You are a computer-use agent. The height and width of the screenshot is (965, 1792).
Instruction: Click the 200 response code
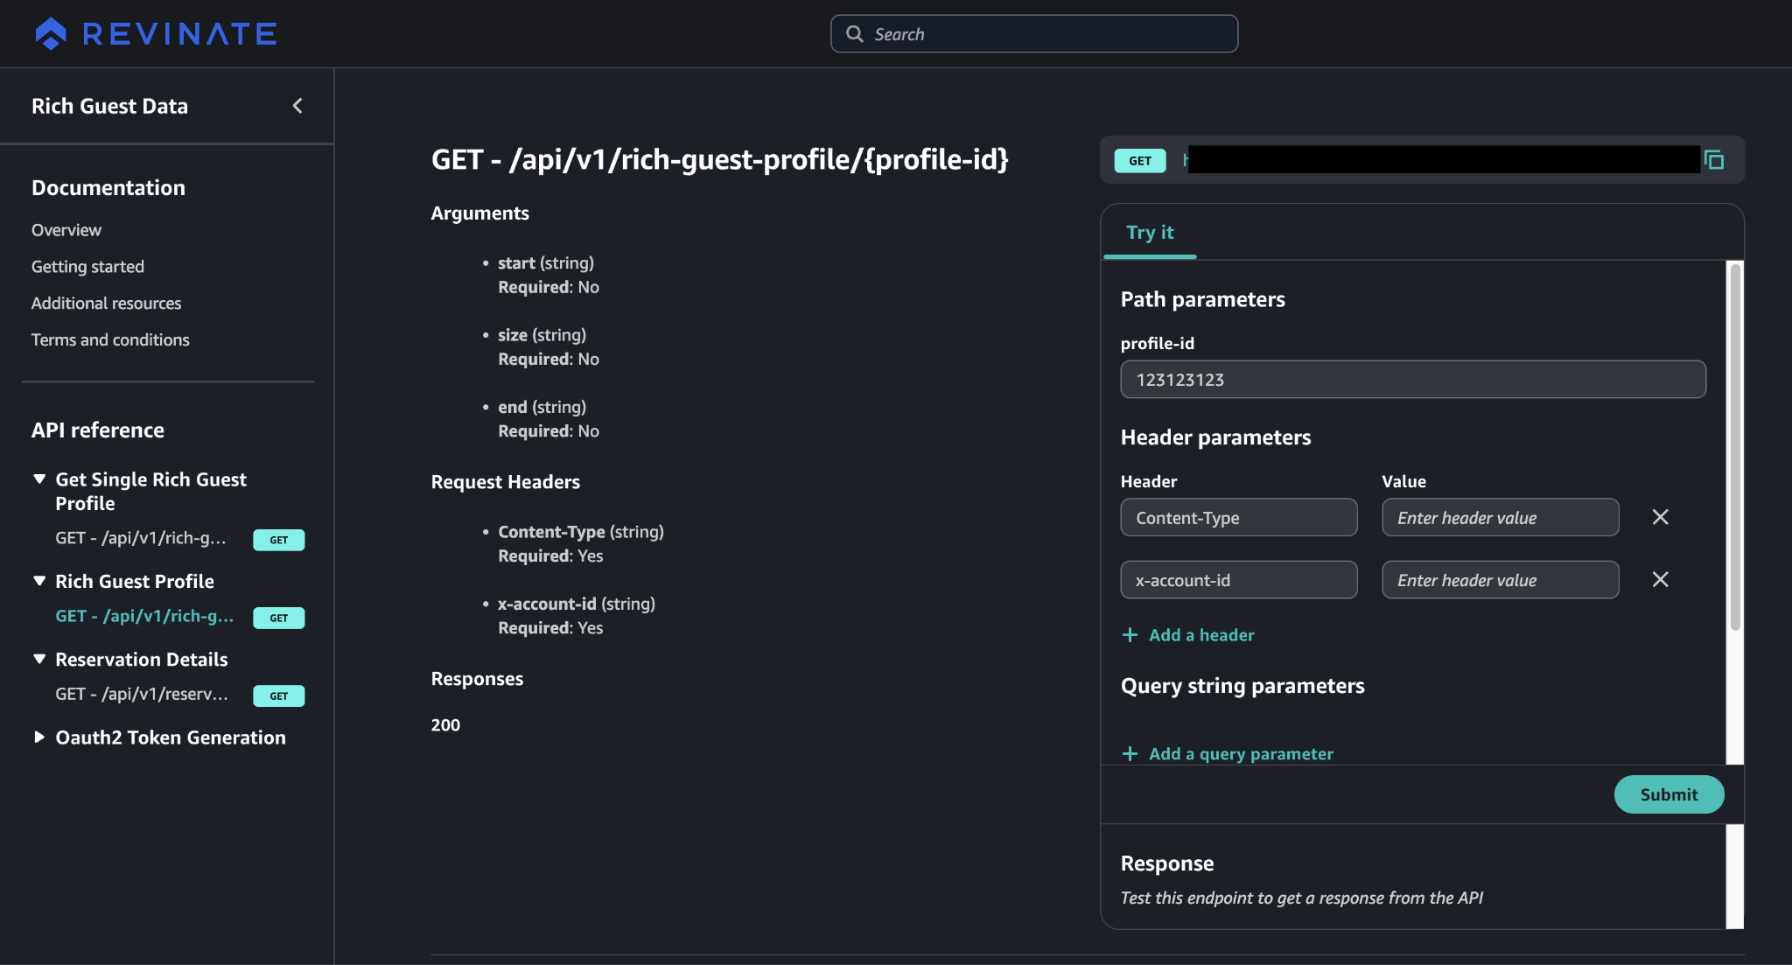(445, 725)
